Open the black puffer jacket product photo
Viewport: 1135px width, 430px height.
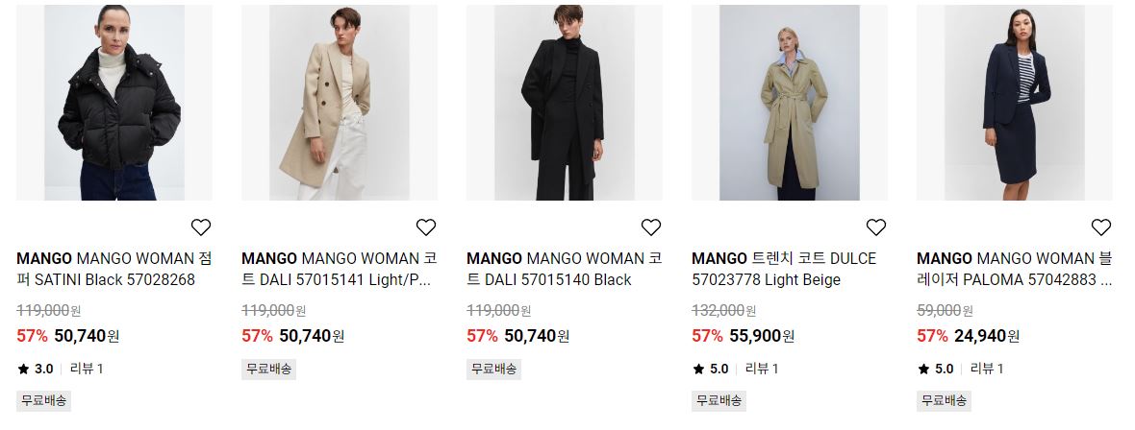click(x=114, y=103)
